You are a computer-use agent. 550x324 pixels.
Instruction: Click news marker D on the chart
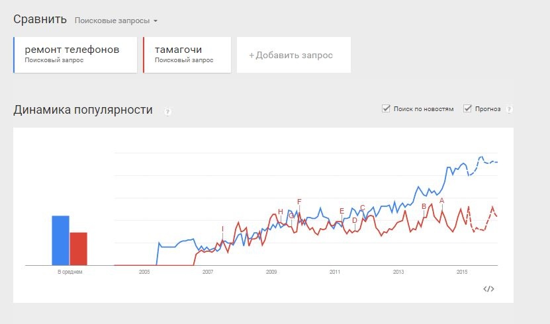click(x=355, y=220)
